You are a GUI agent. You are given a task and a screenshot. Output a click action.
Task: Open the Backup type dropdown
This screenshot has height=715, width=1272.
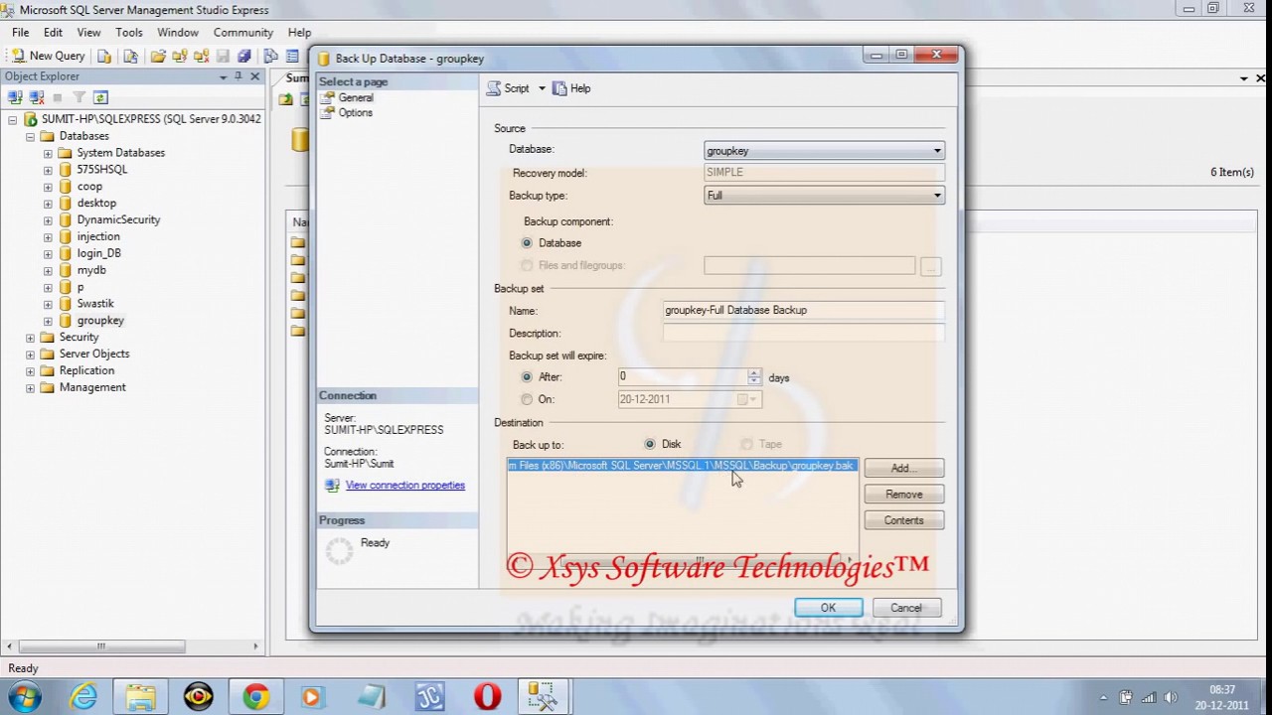(x=824, y=196)
